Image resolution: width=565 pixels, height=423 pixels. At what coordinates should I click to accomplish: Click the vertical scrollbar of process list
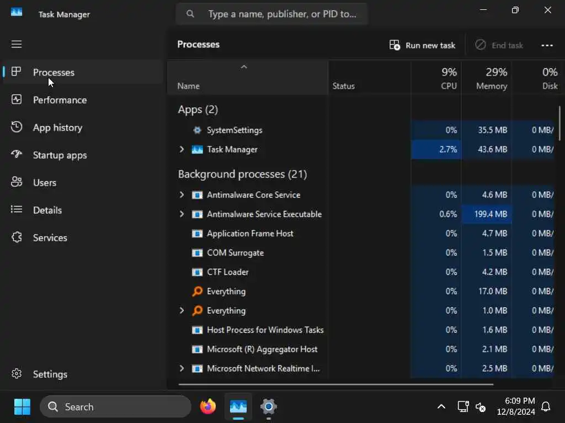pos(559,123)
